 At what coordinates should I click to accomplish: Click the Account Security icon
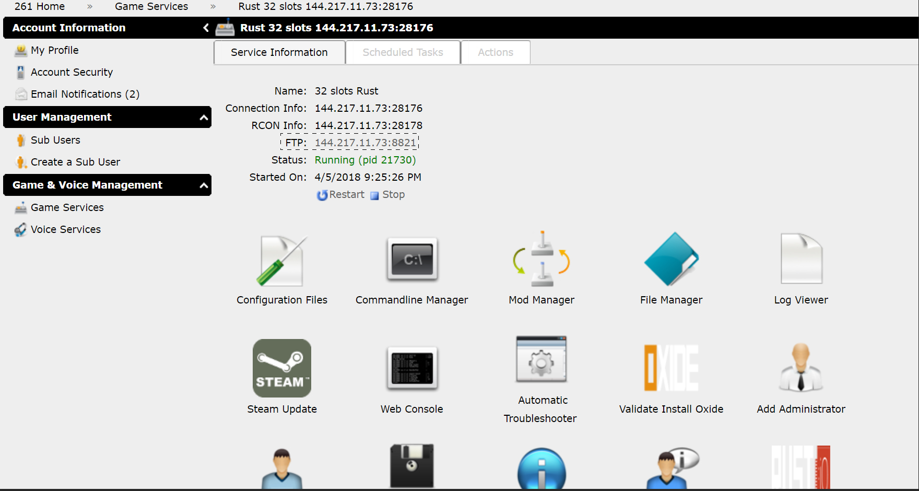21,72
